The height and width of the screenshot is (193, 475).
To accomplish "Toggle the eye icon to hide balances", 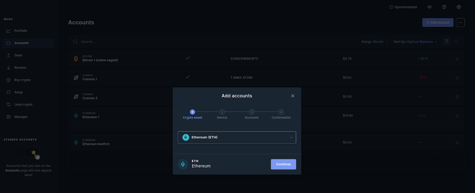I will pos(429,7).
